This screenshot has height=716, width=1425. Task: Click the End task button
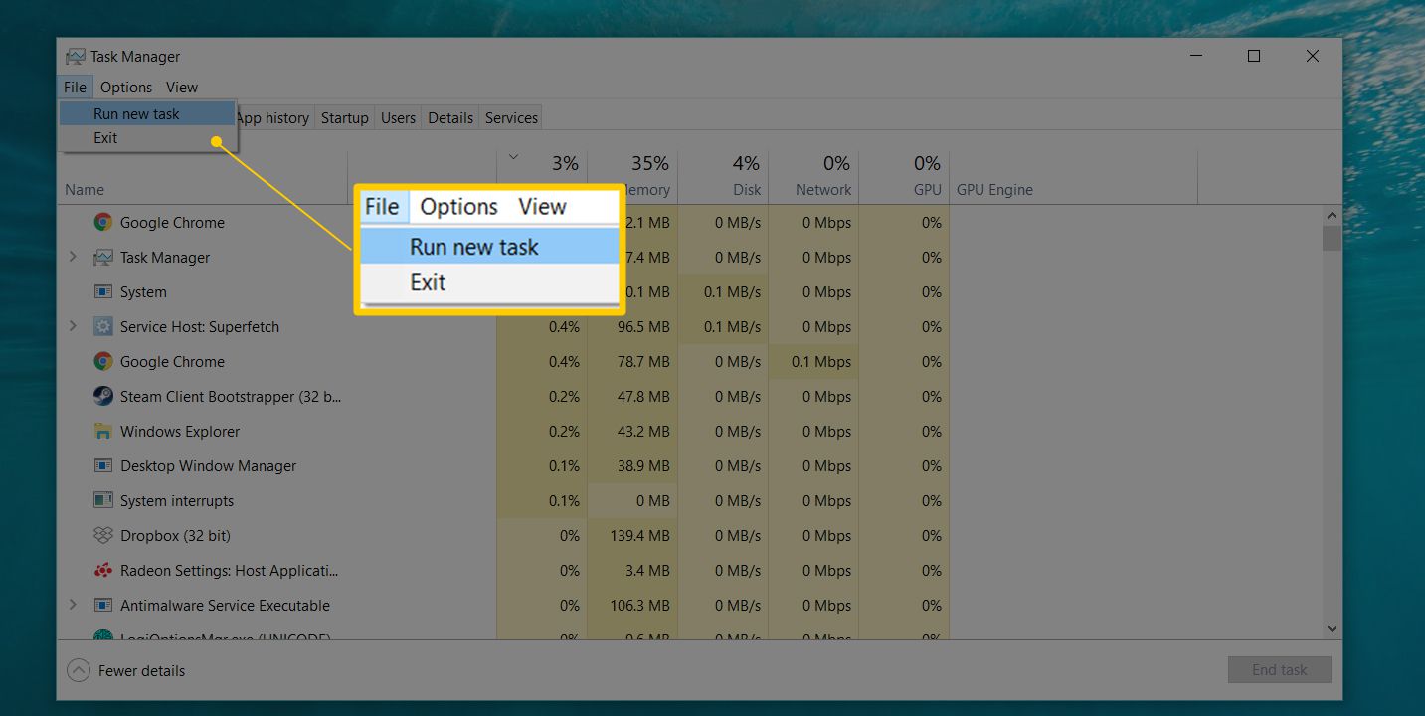(1279, 670)
